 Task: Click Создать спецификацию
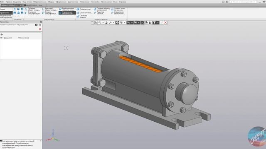(49, 13)
